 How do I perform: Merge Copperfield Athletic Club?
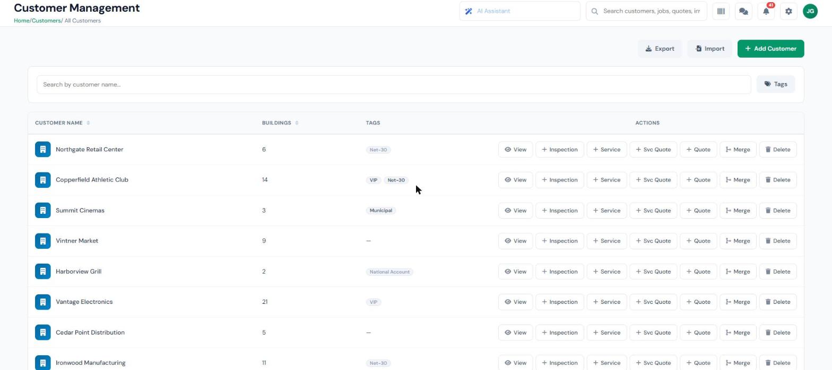738,180
